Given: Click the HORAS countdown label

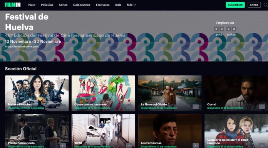Looking at the screenshot, I should point(231,35).
